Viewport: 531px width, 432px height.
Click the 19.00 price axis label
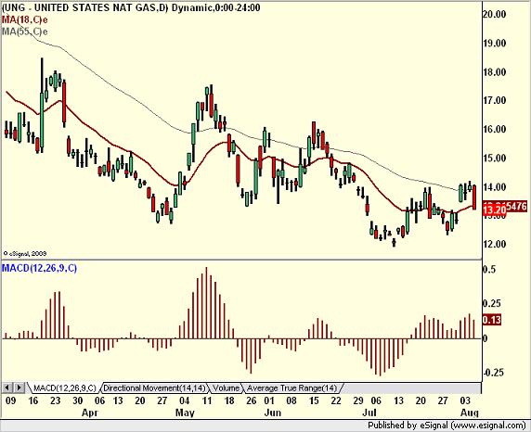(x=495, y=44)
